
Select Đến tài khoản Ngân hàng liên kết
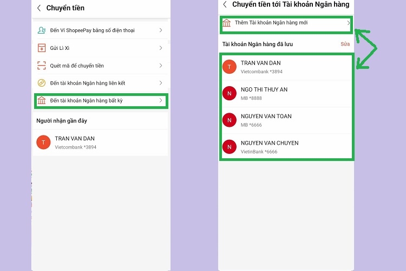coord(91,83)
